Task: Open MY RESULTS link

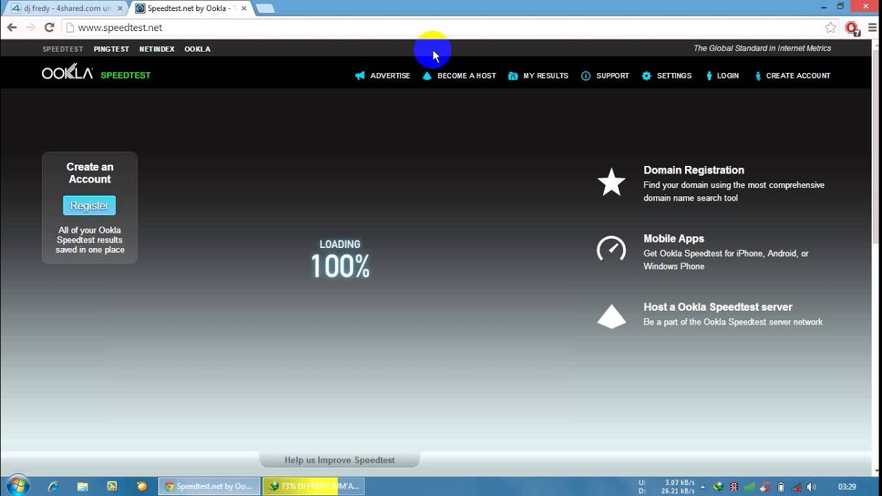Action: 546,76
